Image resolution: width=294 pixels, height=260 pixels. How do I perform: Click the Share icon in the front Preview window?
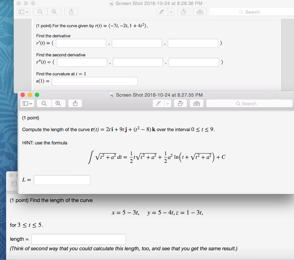click(x=75, y=103)
